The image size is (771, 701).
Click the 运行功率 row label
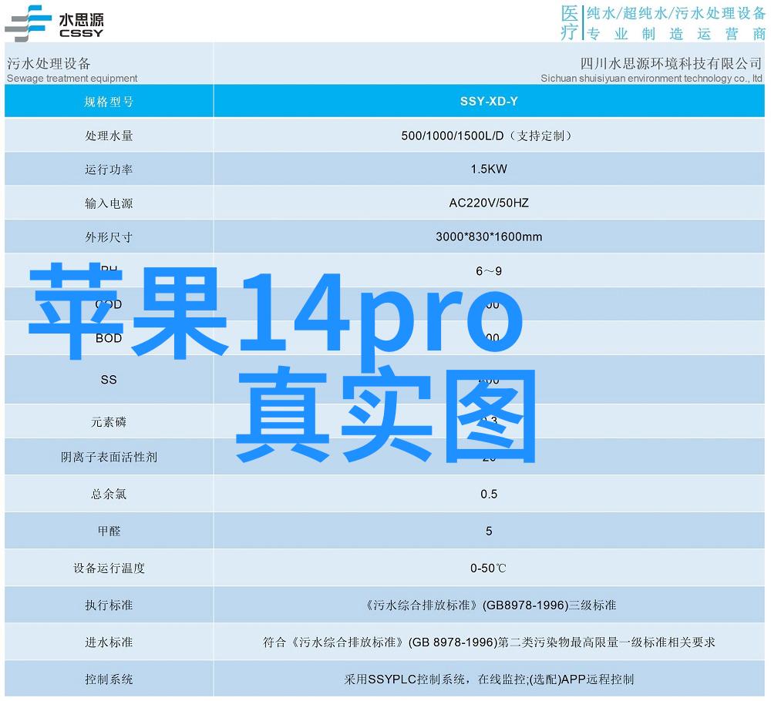click(109, 169)
